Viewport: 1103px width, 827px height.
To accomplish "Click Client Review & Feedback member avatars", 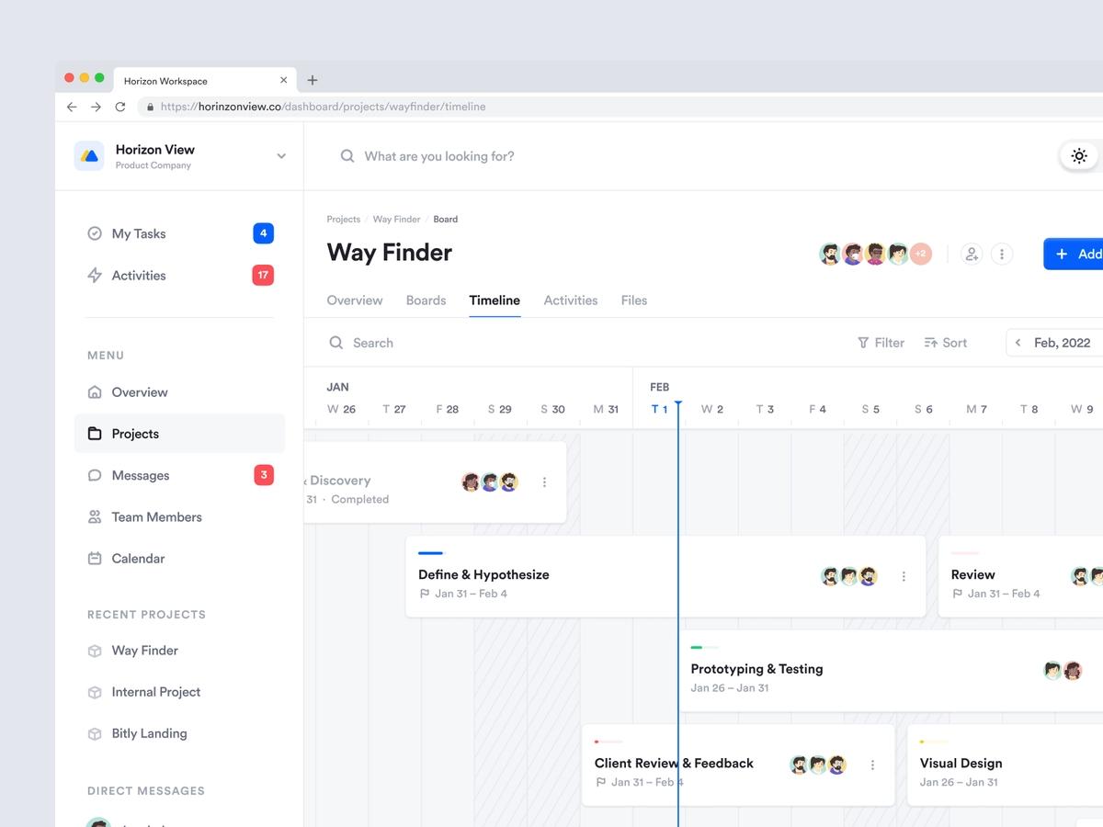I will (818, 765).
